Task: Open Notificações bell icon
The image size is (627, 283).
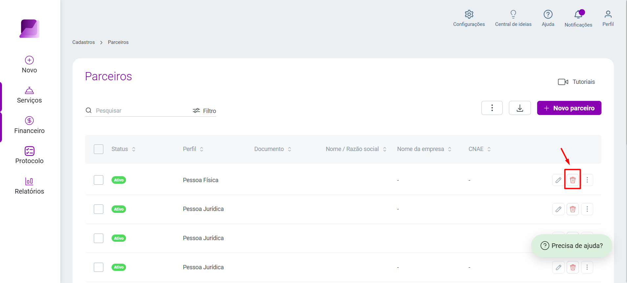Action: tap(578, 14)
